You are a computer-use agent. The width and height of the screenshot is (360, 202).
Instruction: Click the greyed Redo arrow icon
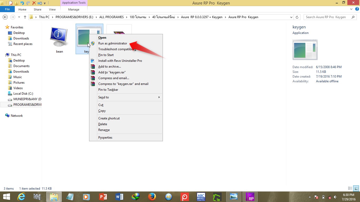click(28, 3)
